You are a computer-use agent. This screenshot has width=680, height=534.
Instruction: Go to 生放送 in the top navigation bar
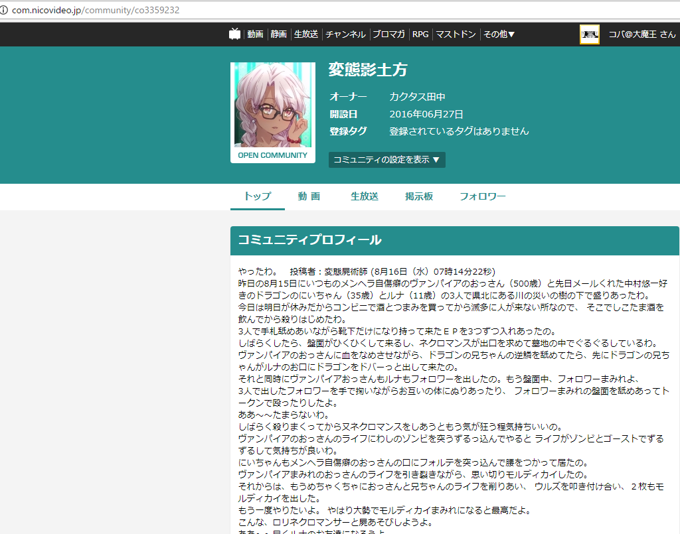point(306,34)
